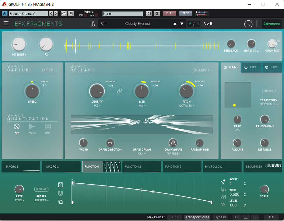Select the FUNCTION 3 tab
This screenshot has height=221, width=284.
pyautogui.click(x=182, y=167)
